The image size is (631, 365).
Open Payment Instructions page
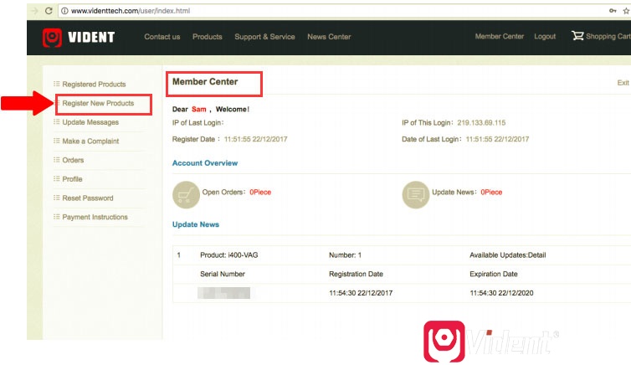[x=95, y=217]
